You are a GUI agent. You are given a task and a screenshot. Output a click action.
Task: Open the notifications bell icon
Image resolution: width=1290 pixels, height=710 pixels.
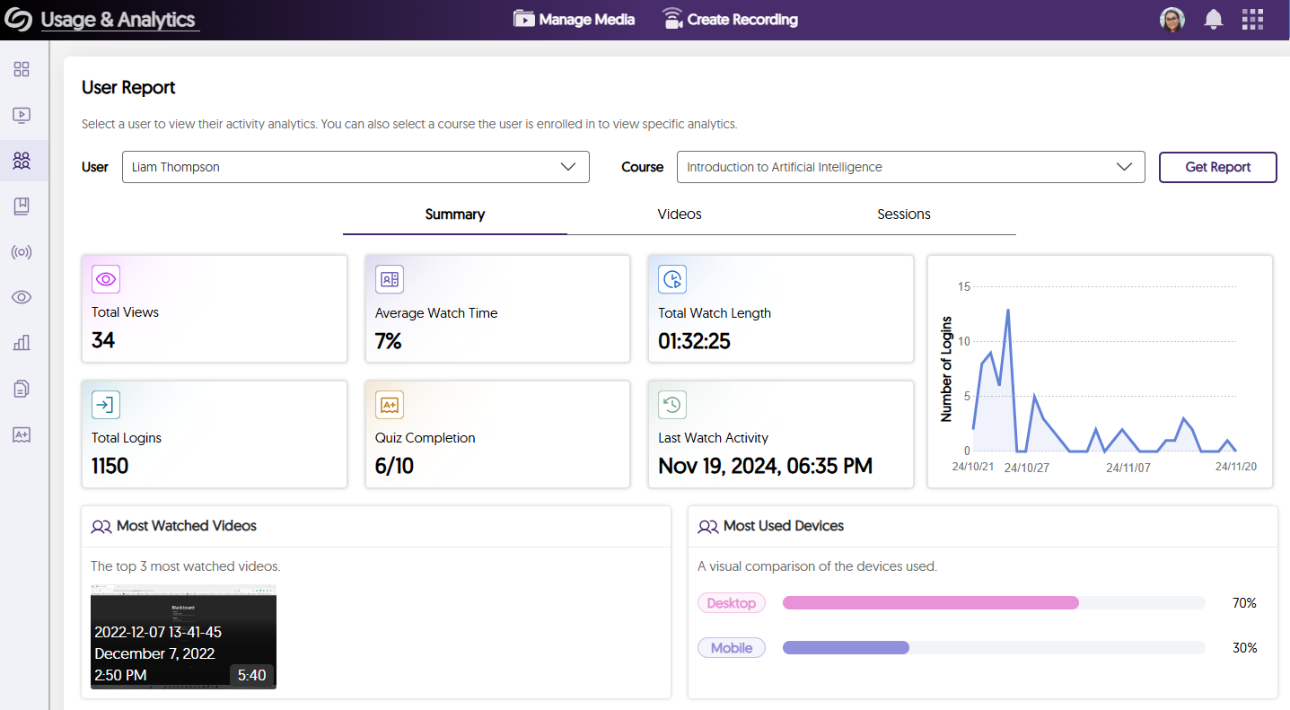[1213, 19]
